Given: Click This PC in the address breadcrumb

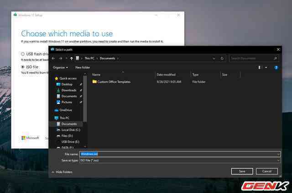Looking at the screenshot, I should click(89, 59).
